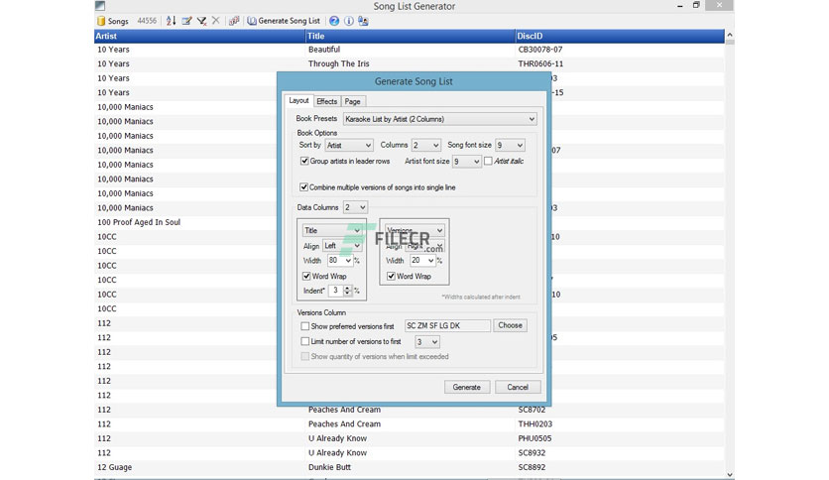
Task: Click the Cancel button
Action: pos(518,387)
